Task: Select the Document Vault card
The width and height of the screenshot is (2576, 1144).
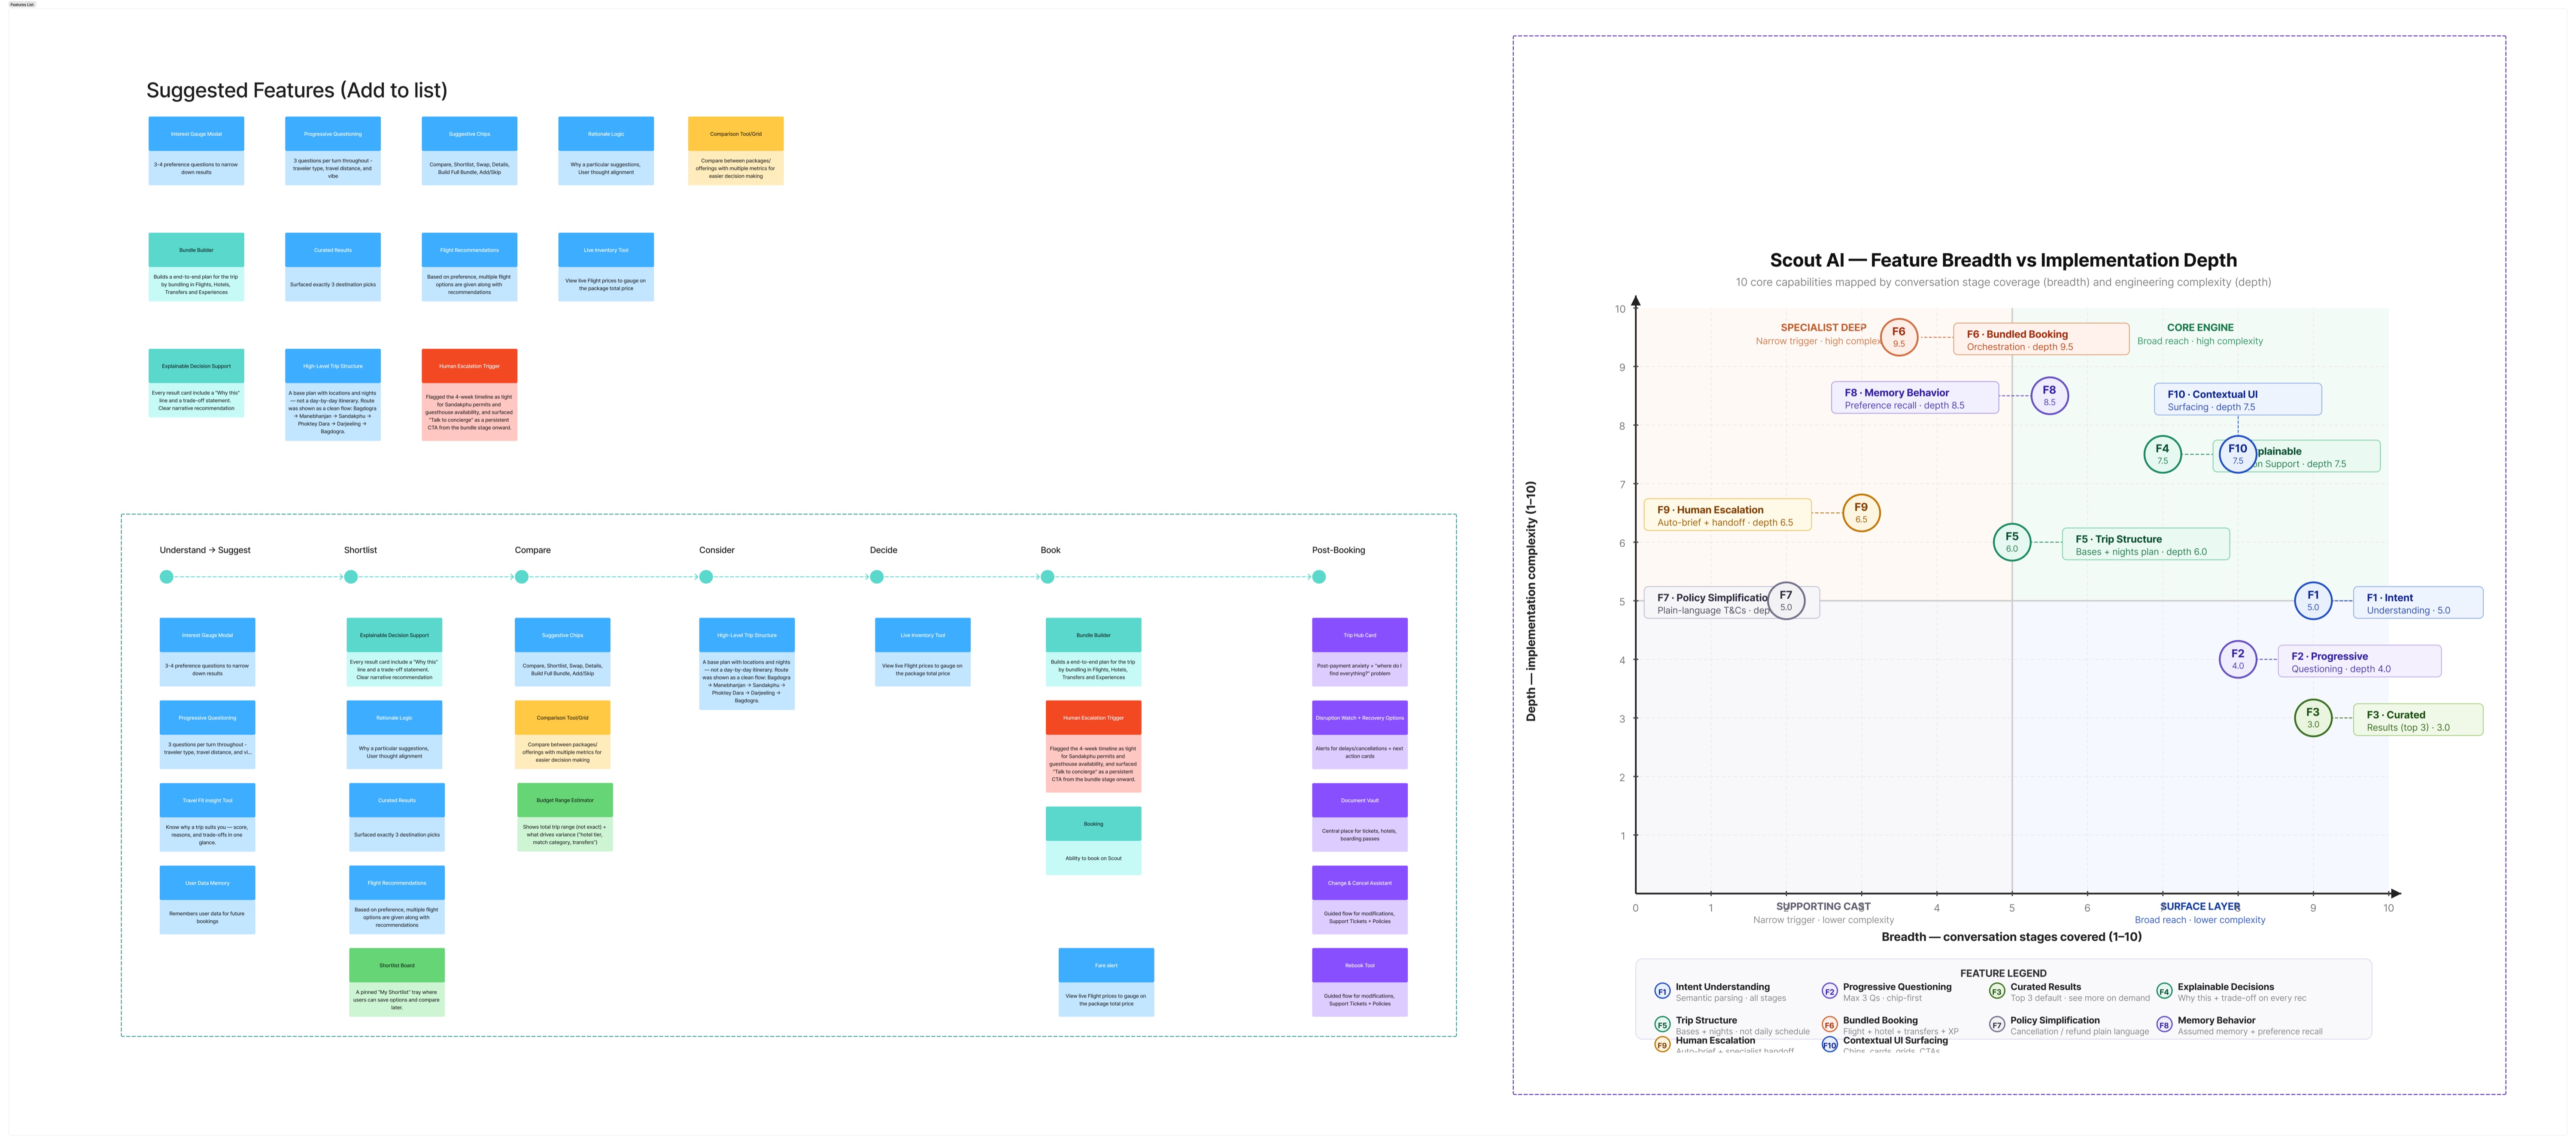Action: (1360, 817)
